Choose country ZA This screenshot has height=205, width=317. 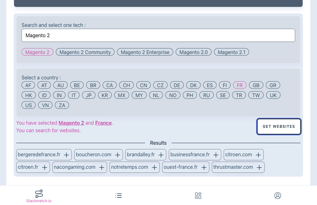[62, 105]
